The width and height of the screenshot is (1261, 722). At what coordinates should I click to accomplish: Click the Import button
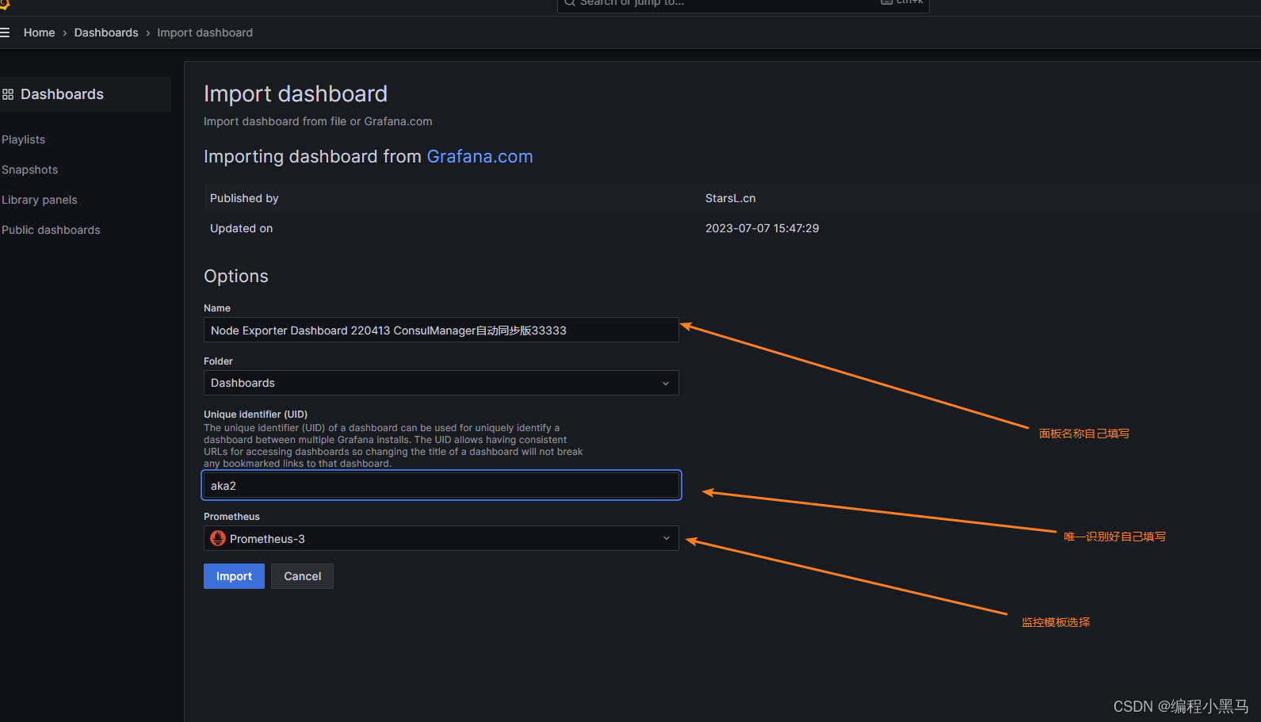pos(234,576)
